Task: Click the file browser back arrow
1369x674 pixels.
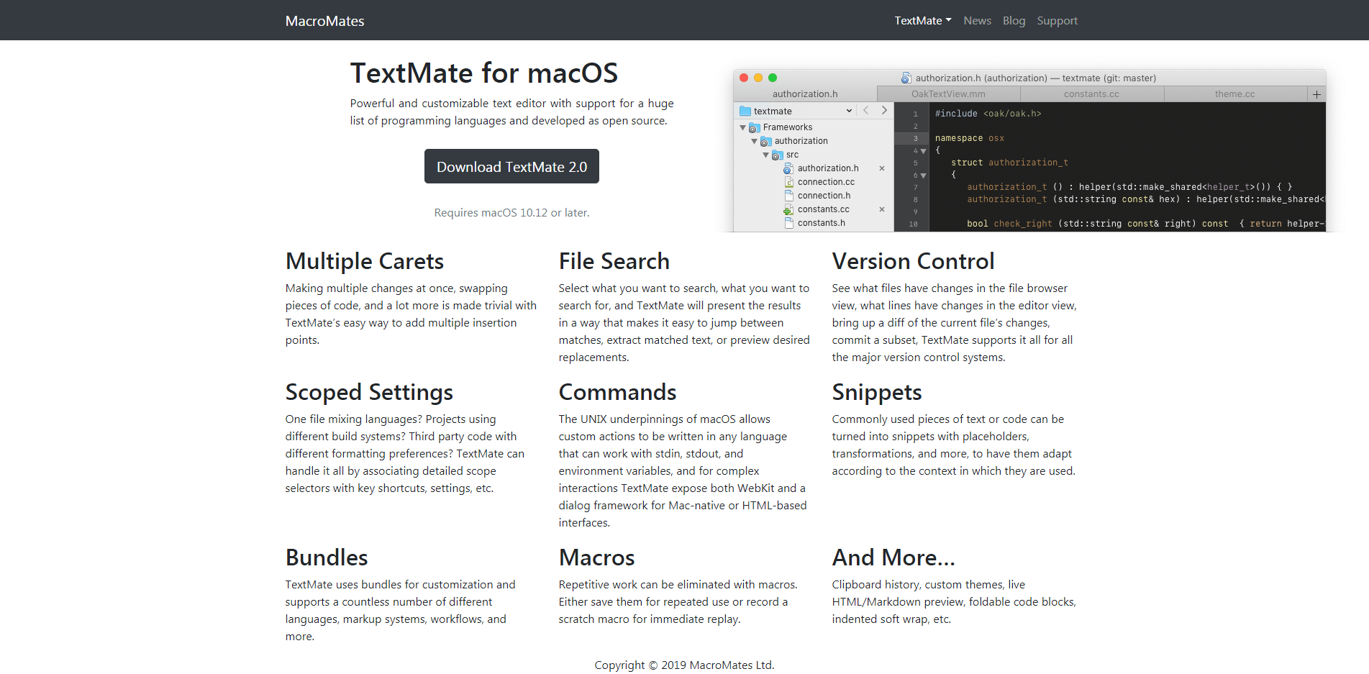Action: point(866,110)
